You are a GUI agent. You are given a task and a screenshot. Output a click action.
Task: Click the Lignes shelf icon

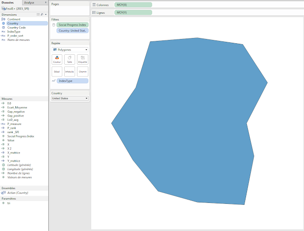tap(94, 12)
